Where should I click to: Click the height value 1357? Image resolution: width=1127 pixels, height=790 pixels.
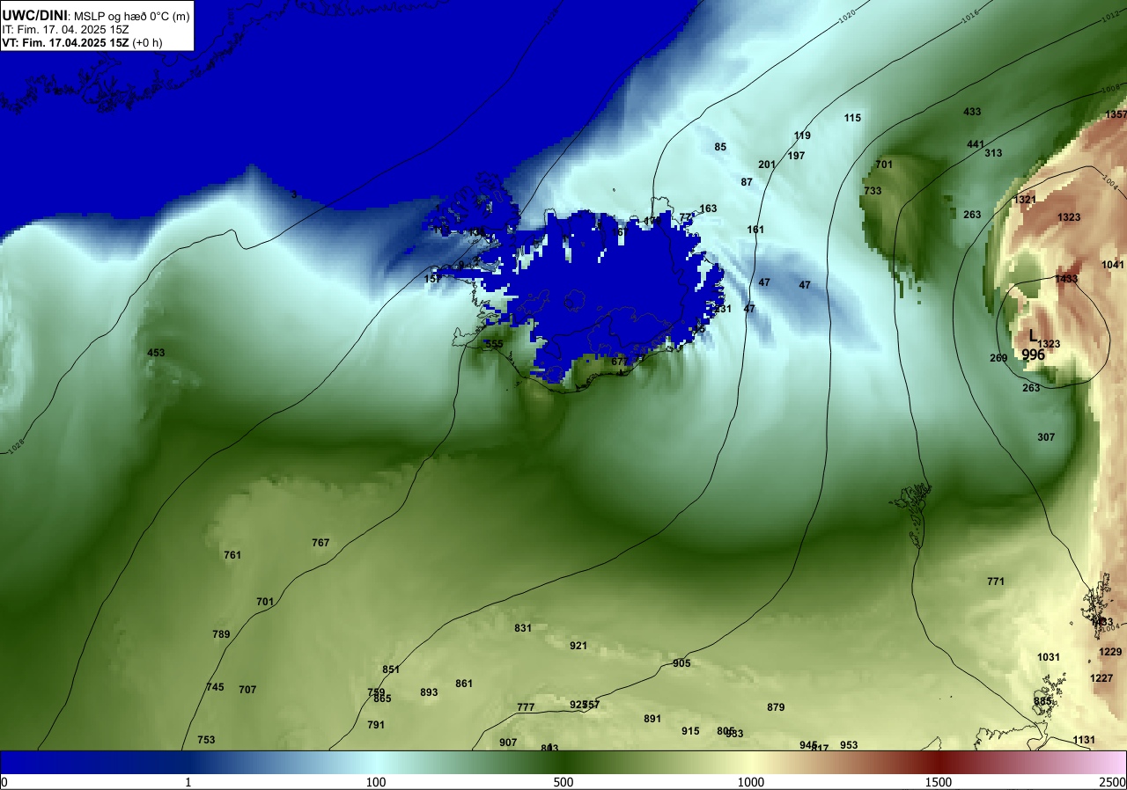pyautogui.click(x=1116, y=115)
